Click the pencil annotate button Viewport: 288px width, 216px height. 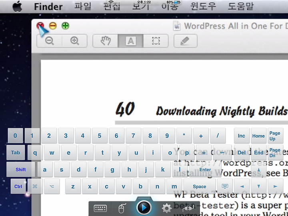186,40
